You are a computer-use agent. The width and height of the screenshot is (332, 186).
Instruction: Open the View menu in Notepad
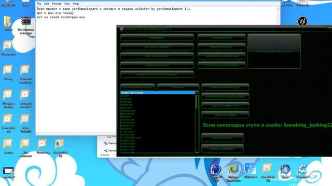(67, 4)
